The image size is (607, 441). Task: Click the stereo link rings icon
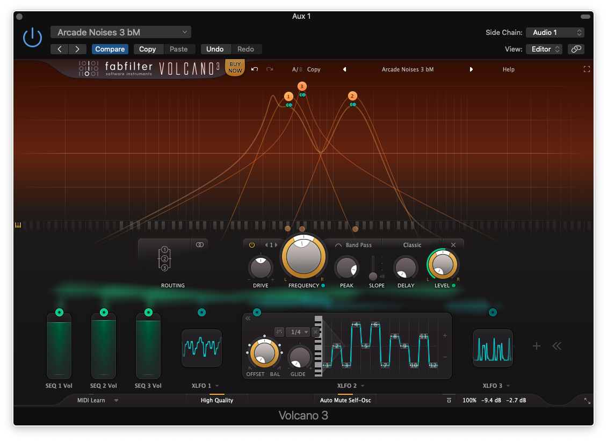pyautogui.click(x=200, y=245)
